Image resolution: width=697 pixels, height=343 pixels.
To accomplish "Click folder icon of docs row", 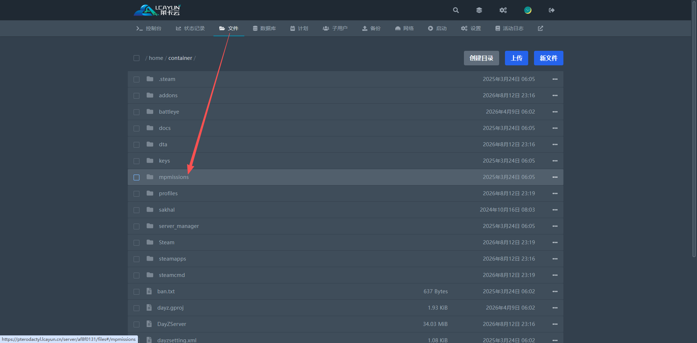I will 150,128.
